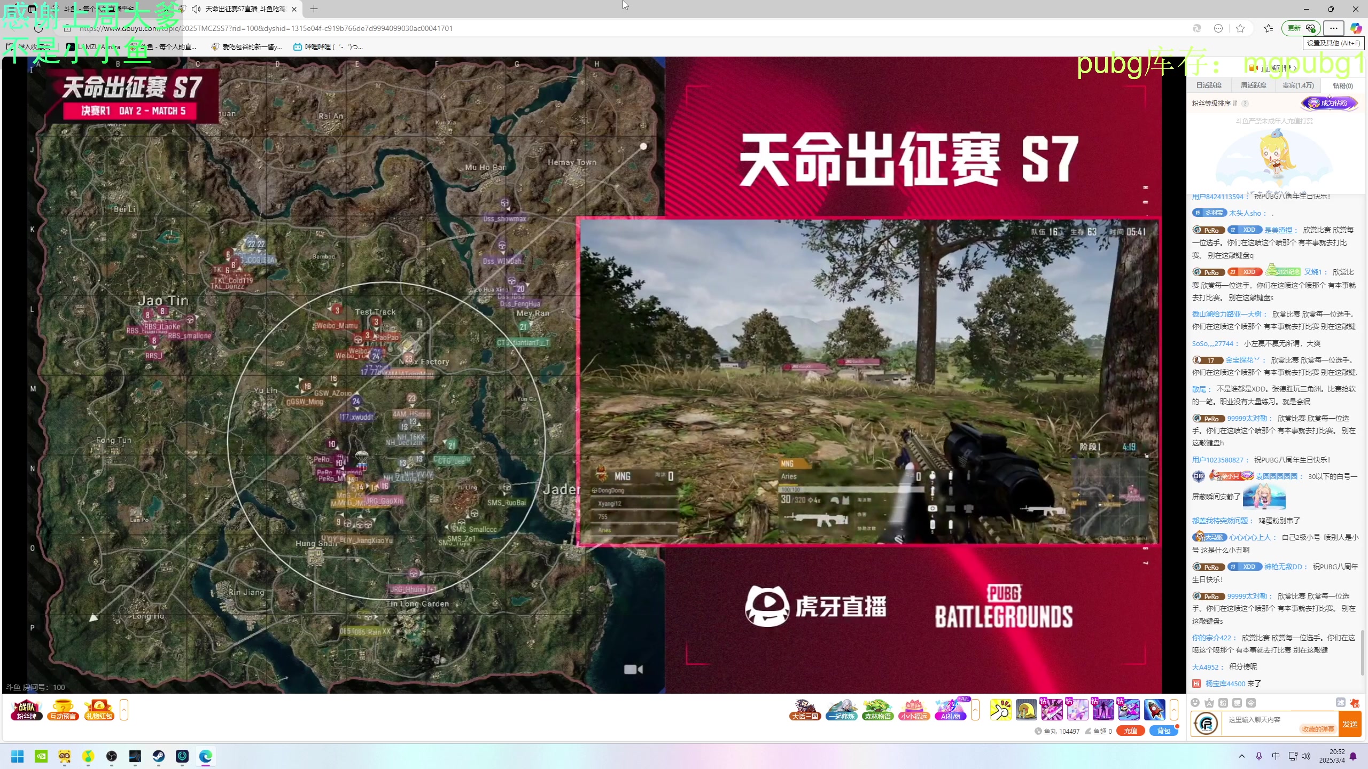Click the 粉 fan danmaku icon

tap(1223, 703)
